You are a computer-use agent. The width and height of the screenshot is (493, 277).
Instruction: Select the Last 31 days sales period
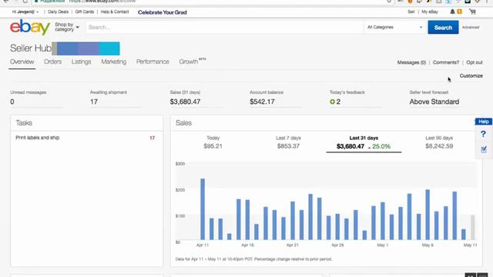coord(364,143)
